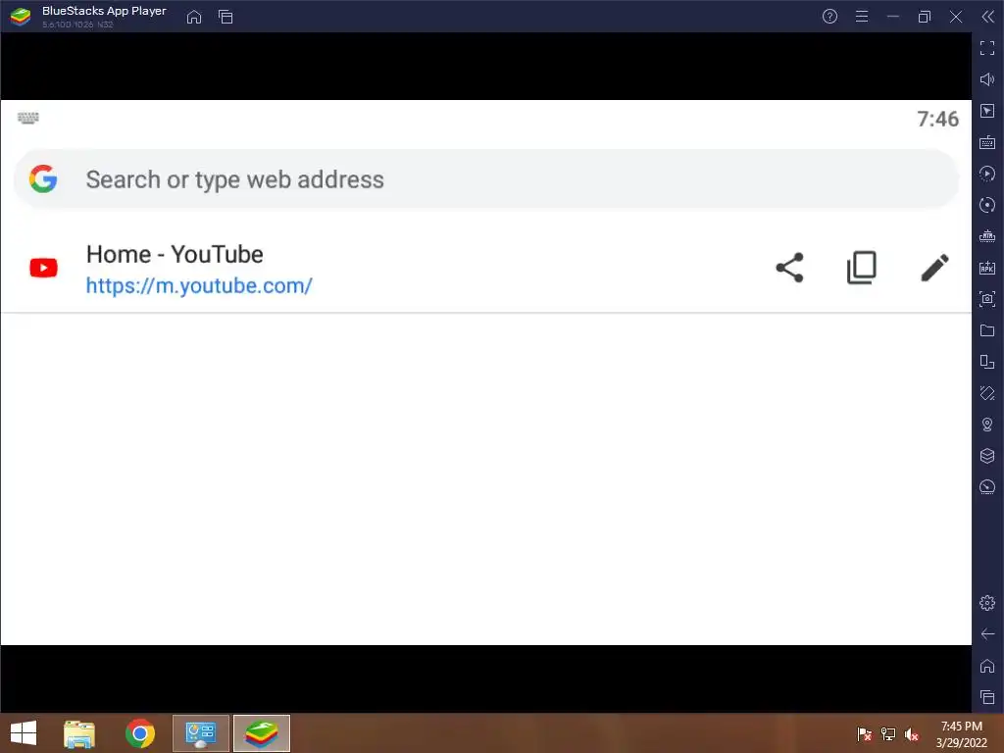Screen dimensions: 1004x753
Task: Launch Google Chrome from taskbar
Action: [140, 733]
